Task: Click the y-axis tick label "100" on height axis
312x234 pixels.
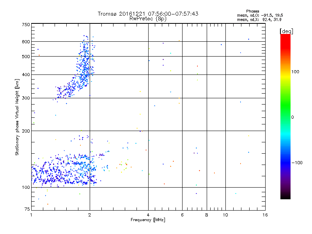Action: (x=26, y=188)
